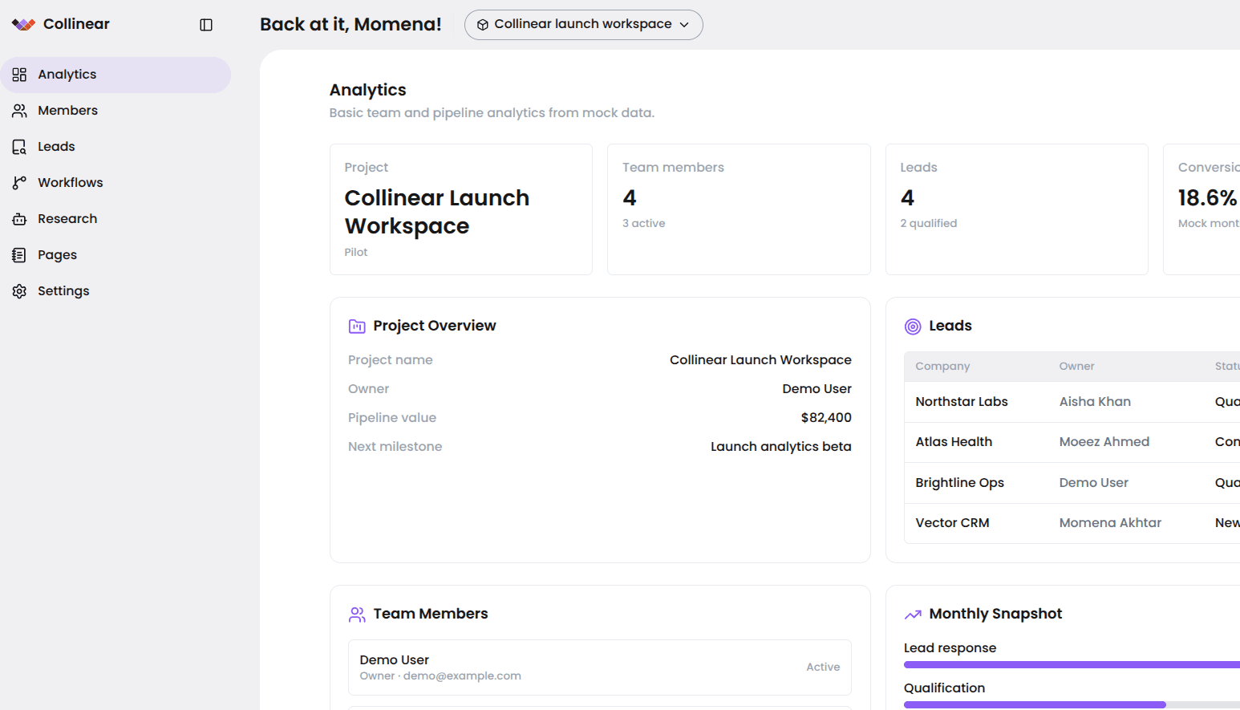Open the Demo User team member row
The image size is (1240, 710).
click(x=600, y=667)
